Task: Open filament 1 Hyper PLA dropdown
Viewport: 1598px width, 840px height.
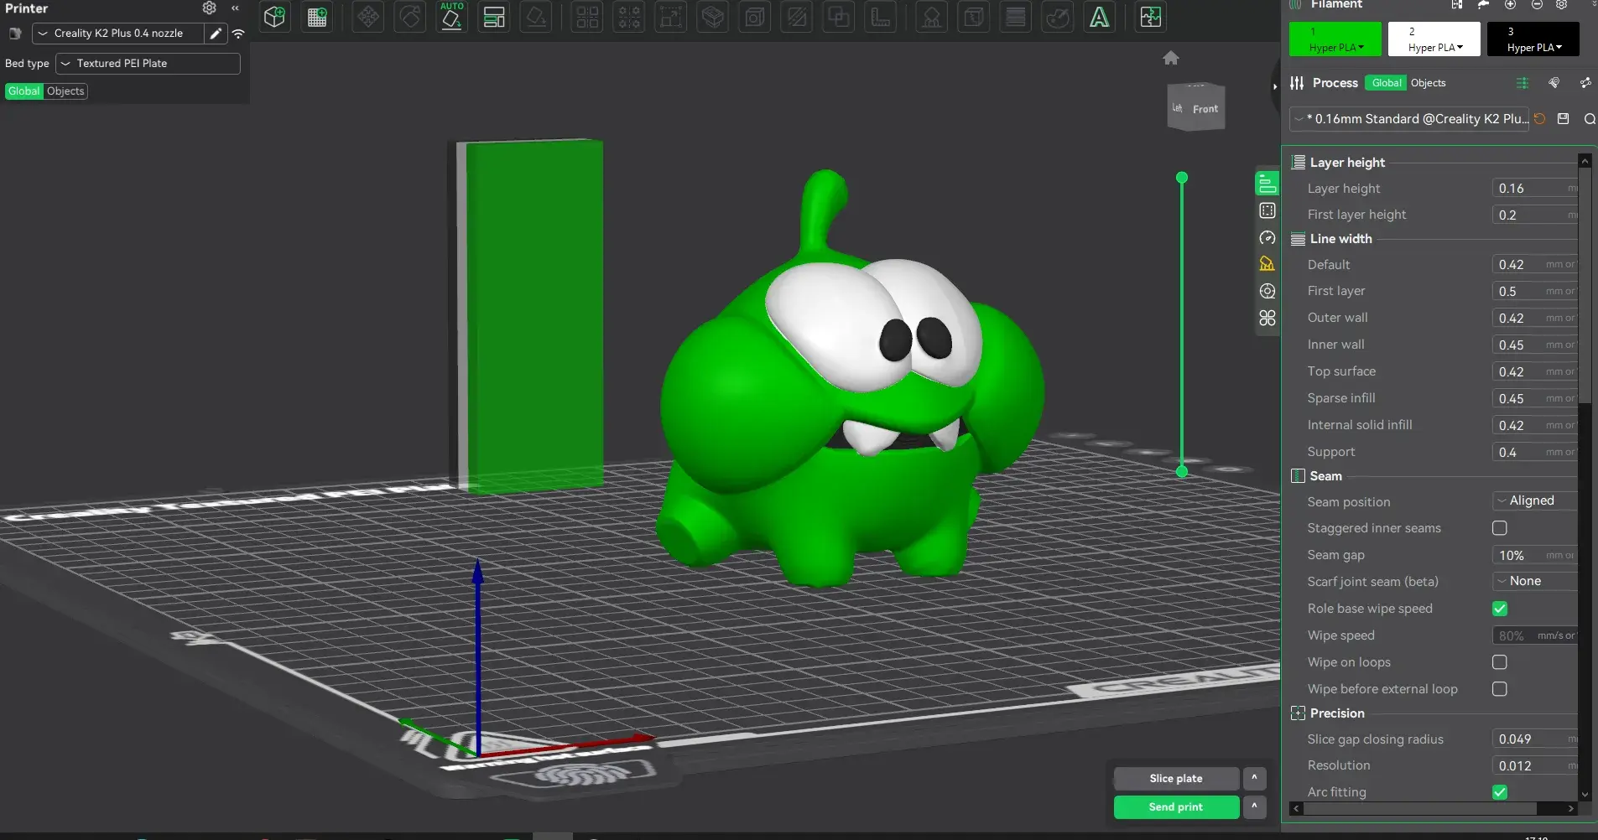Action: (1336, 39)
